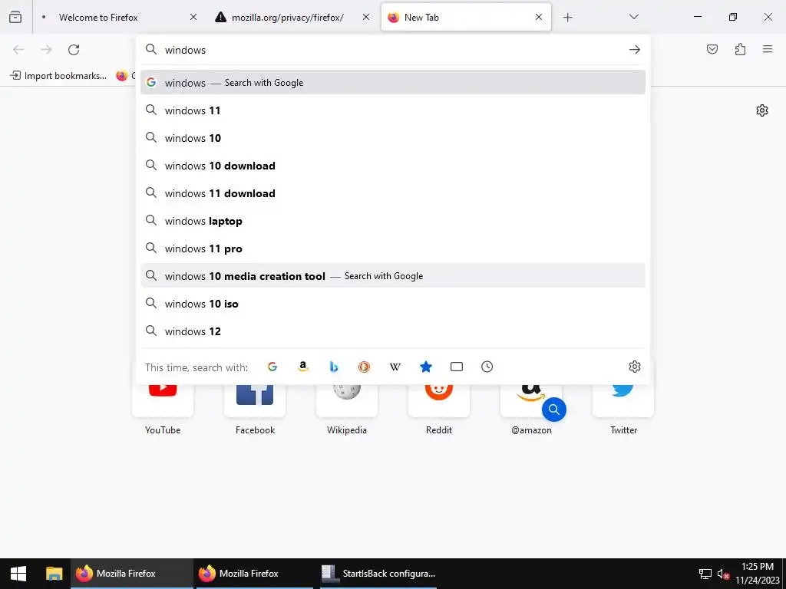This screenshot has height=589, width=786.
Task: Open Windows Start menu
Action: pyautogui.click(x=18, y=574)
